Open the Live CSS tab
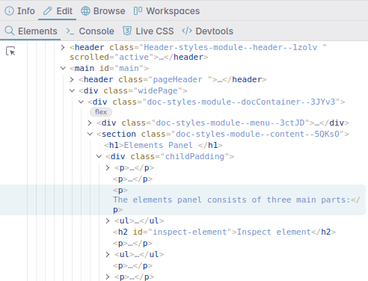The image size is (368, 281). coord(148,31)
